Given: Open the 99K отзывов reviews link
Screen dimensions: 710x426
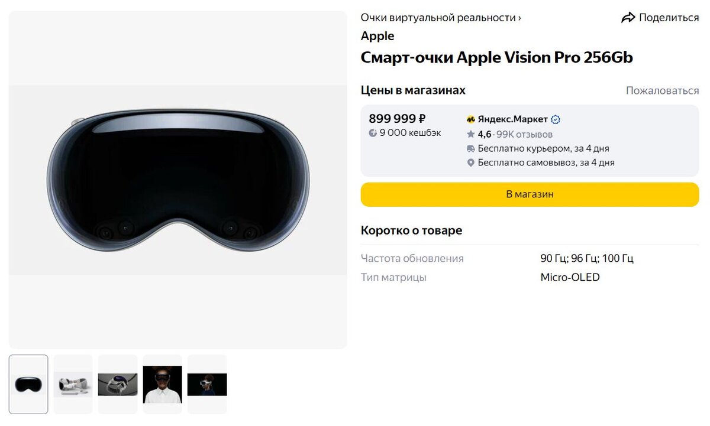Looking at the screenshot, I should 525,134.
